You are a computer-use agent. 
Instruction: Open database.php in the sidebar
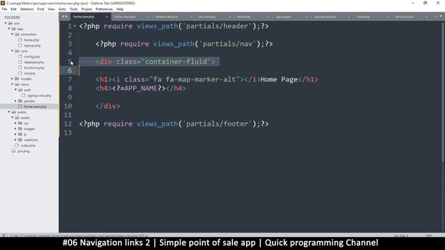[34, 62]
